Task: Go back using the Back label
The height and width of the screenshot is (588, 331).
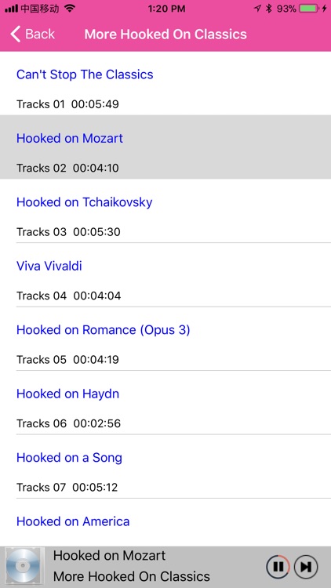Action: [x=40, y=34]
